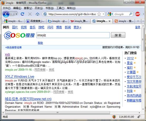Image resolution: width=146 pixels, height=121 pixels.
Task: Click the spider icon in status bar
Action: click(139, 117)
